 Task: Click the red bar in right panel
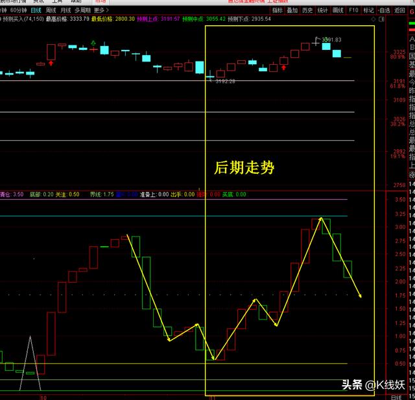pos(412,29)
